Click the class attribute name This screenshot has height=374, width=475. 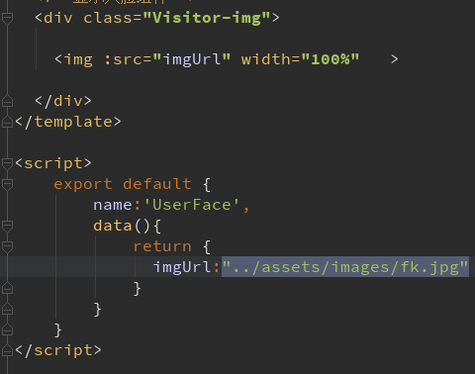coord(108,18)
